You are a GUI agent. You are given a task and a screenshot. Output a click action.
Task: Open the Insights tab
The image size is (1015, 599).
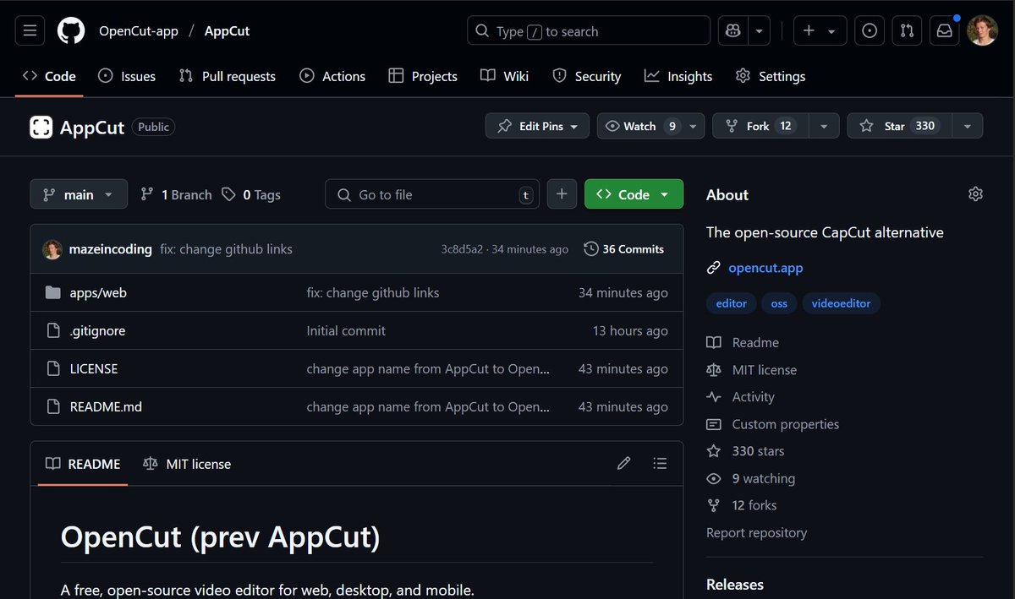tap(678, 76)
